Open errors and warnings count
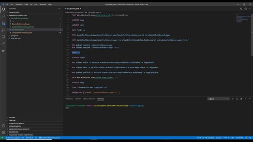 (x=30, y=138)
